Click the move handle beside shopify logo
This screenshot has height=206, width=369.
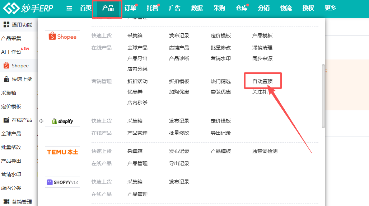tap(41, 121)
